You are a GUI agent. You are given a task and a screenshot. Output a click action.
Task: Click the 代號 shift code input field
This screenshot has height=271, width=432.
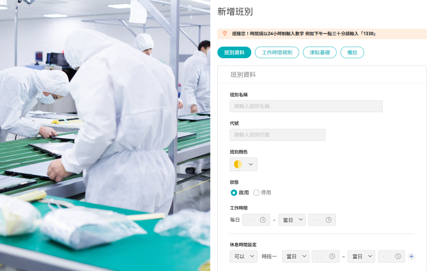pyautogui.click(x=277, y=135)
